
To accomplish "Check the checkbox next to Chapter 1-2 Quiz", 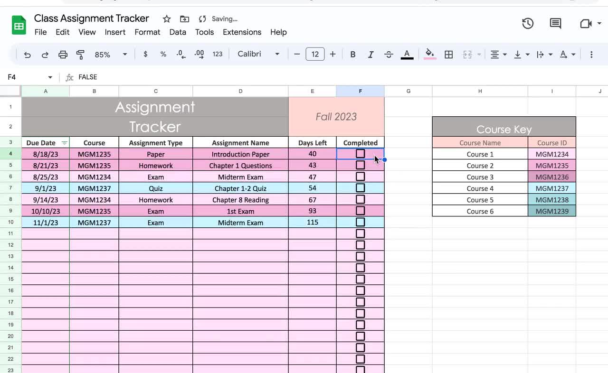I will 360,188.
